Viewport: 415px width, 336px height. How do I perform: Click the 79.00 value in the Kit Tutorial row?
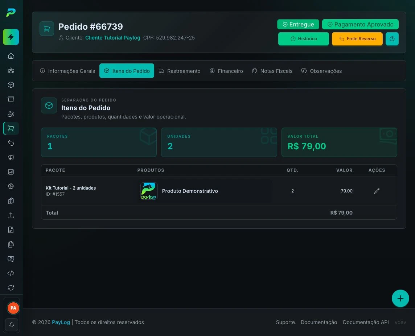[x=347, y=191]
